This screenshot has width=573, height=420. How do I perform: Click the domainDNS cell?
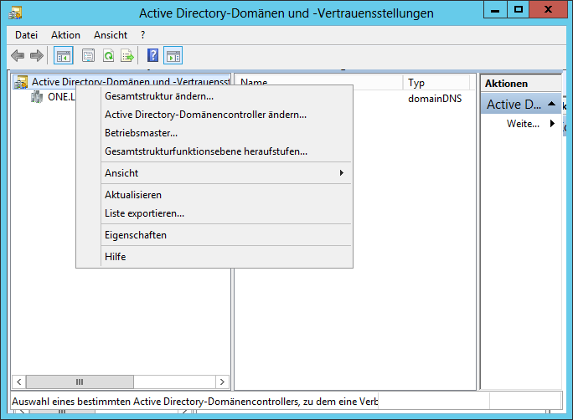(x=435, y=99)
